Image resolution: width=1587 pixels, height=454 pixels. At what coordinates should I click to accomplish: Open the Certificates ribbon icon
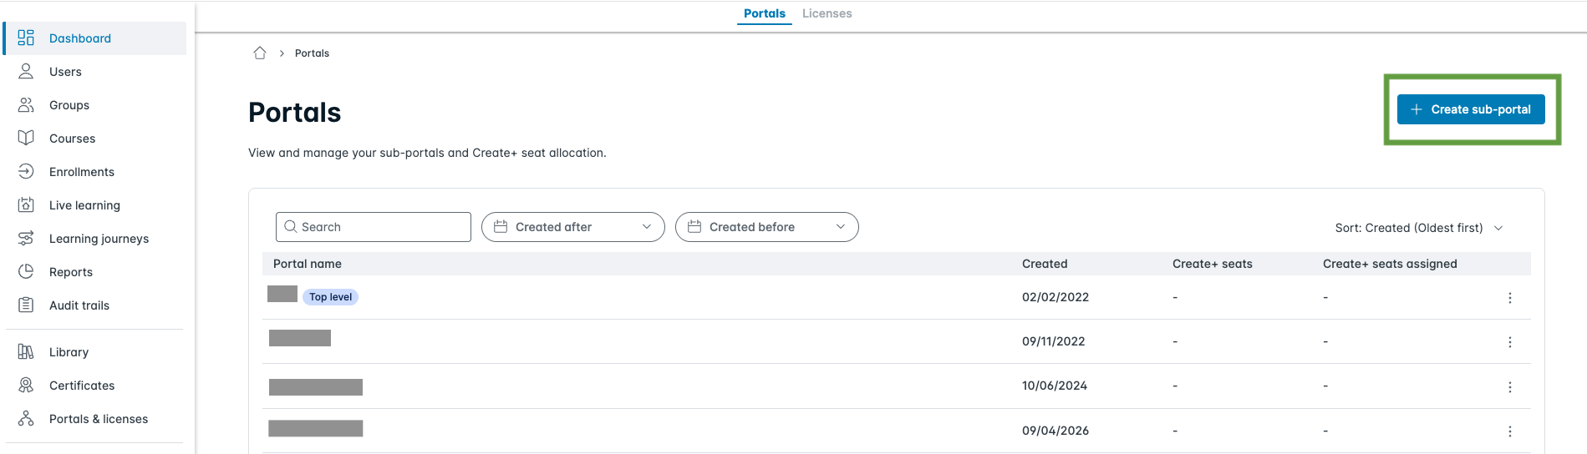[x=26, y=386]
